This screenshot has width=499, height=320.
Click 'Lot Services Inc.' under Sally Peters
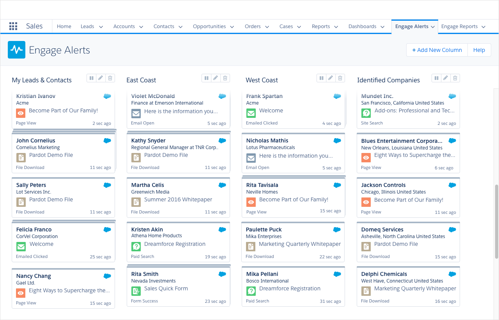(34, 192)
